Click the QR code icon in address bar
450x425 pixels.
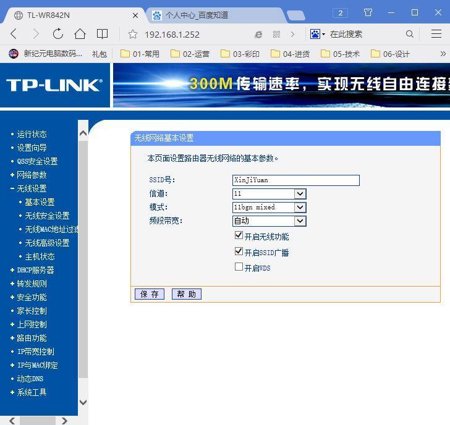click(276, 35)
